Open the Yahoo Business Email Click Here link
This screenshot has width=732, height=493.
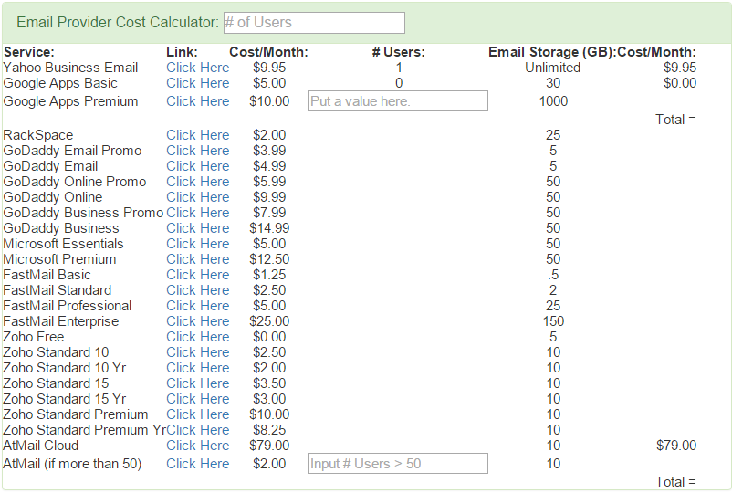(x=198, y=68)
